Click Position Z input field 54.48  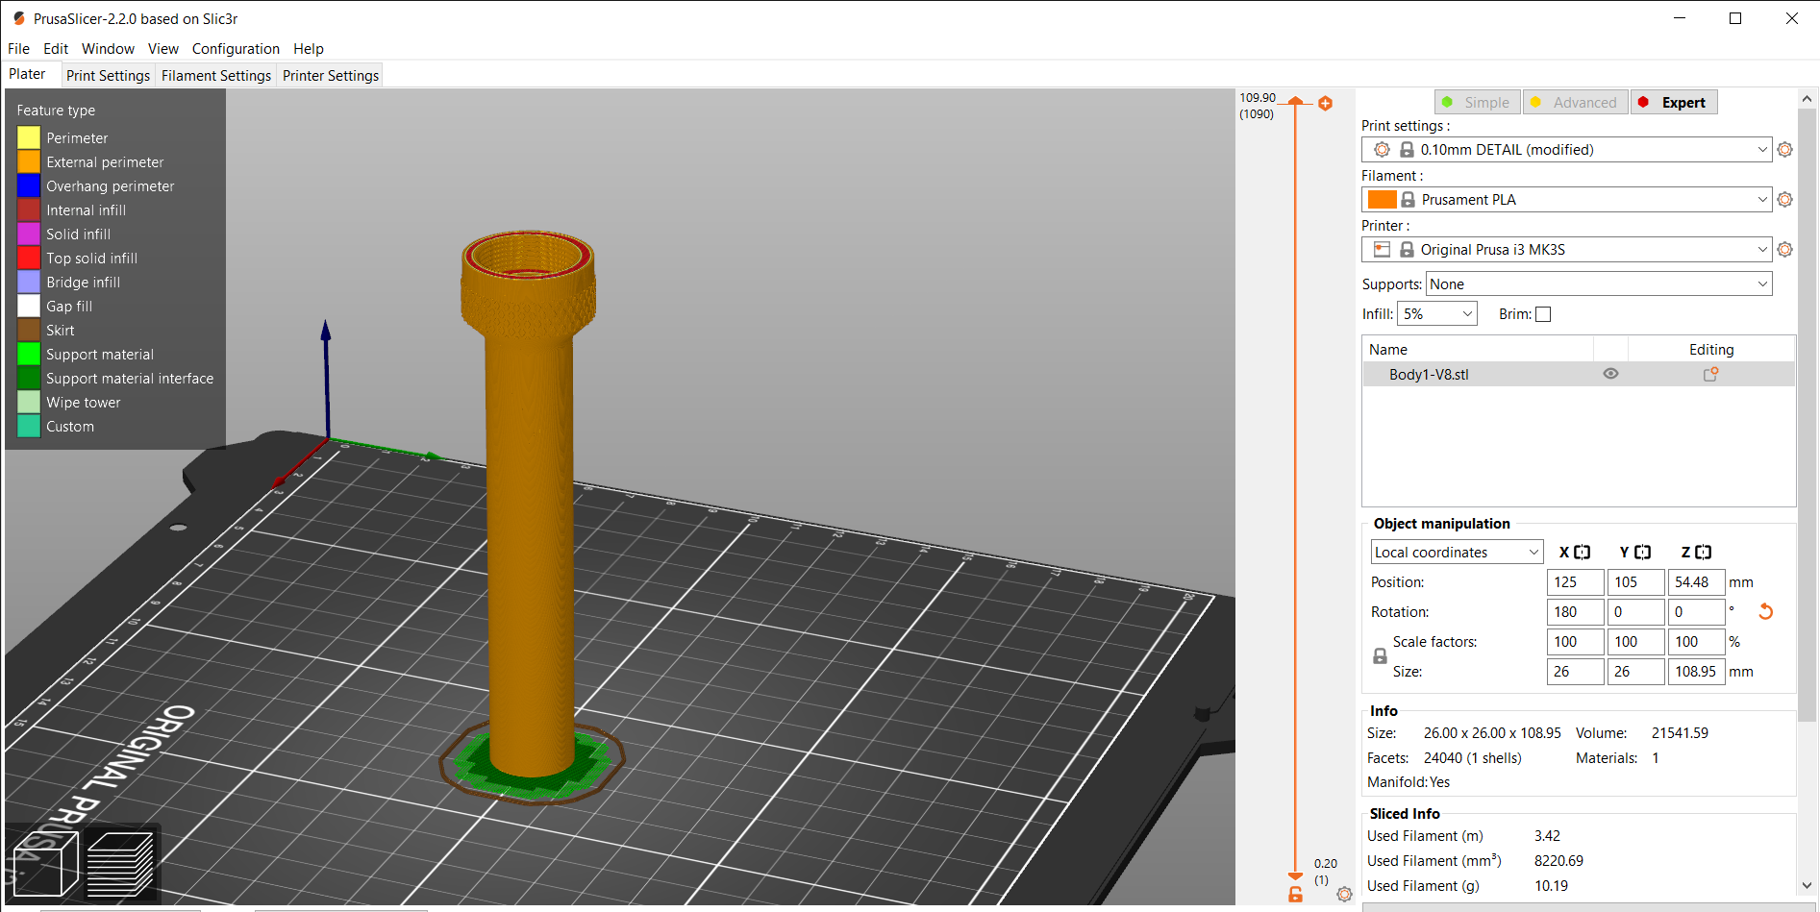pyautogui.click(x=1696, y=582)
